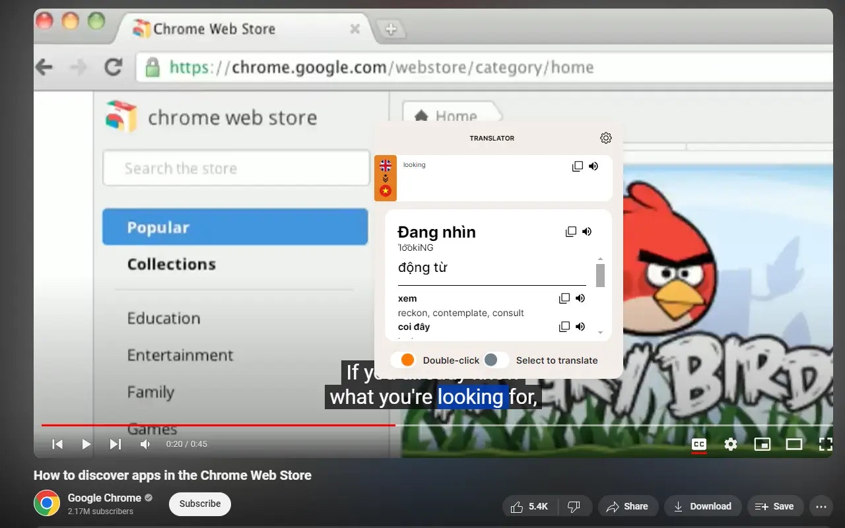
Task: Select the Vietnam flag target language
Action: (x=386, y=191)
